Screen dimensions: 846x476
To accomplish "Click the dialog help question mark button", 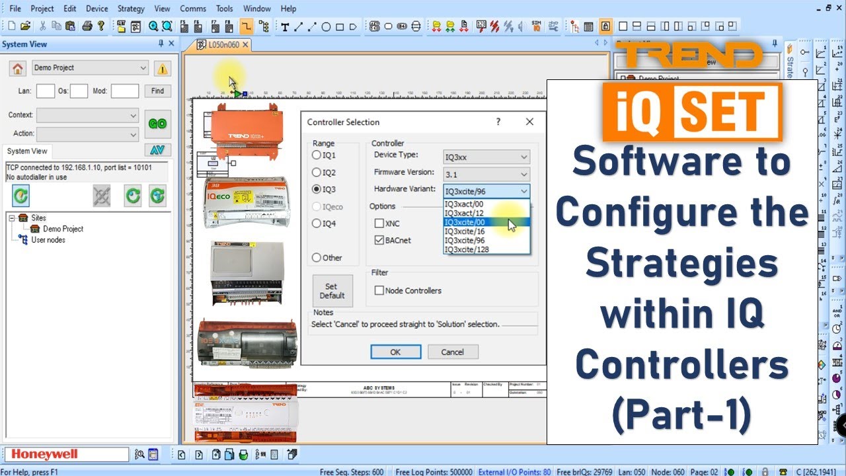I will [x=498, y=122].
